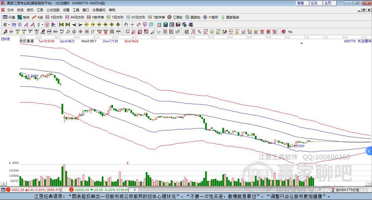Click the 688779 长远锂科 stock label
The image size is (372, 200).
(357, 41)
